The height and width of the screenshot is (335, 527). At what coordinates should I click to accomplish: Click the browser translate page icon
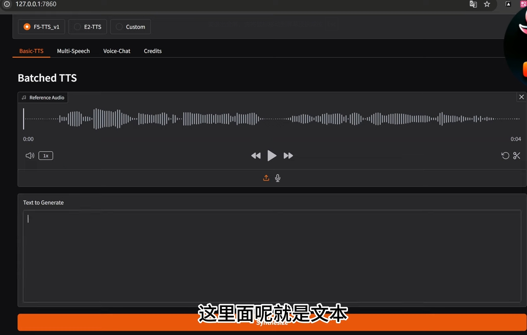coord(473,4)
